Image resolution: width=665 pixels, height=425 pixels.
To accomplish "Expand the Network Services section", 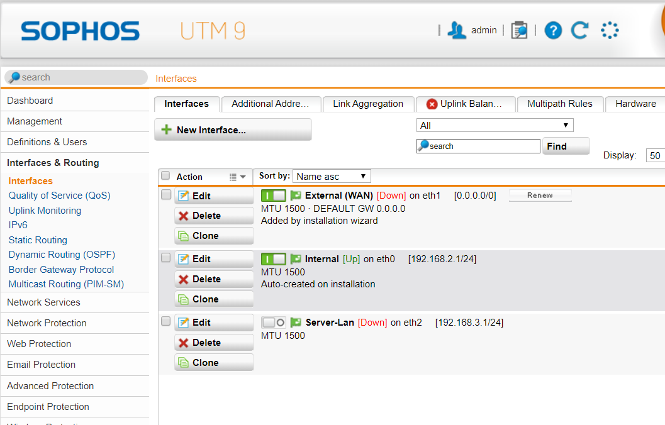I will click(75, 302).
